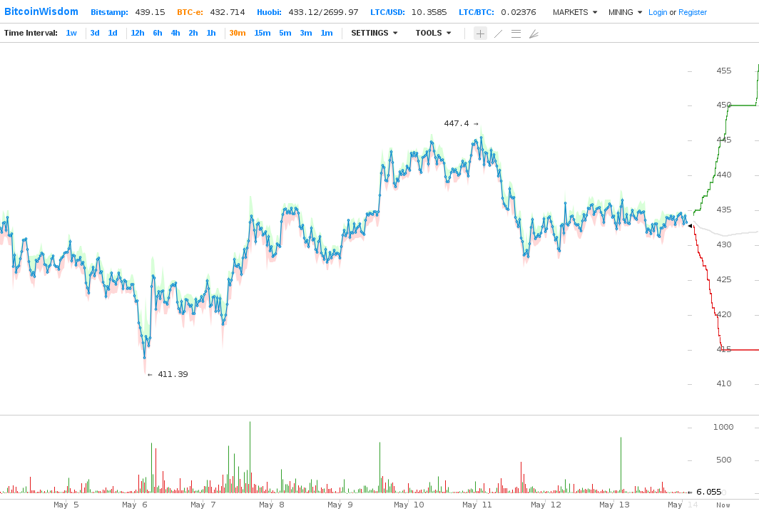
Task: Select the 1h time interval
Action: [211, 33]
